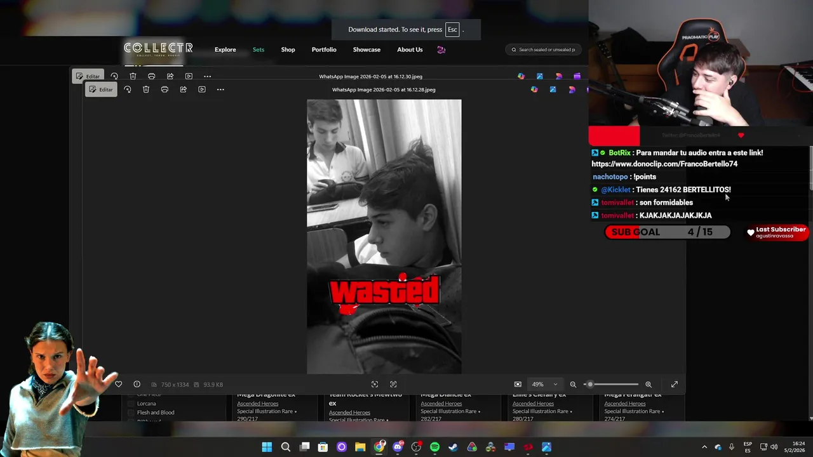Open Ascended Heroes link under Mega Dragonite ex
813x457 pixels.
click(x=257, y=404)
